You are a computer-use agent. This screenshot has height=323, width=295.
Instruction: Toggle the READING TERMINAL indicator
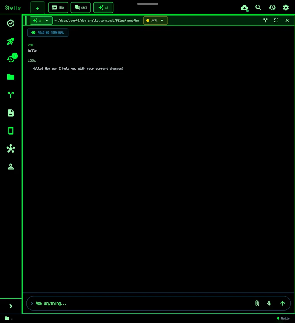[48, 33]
